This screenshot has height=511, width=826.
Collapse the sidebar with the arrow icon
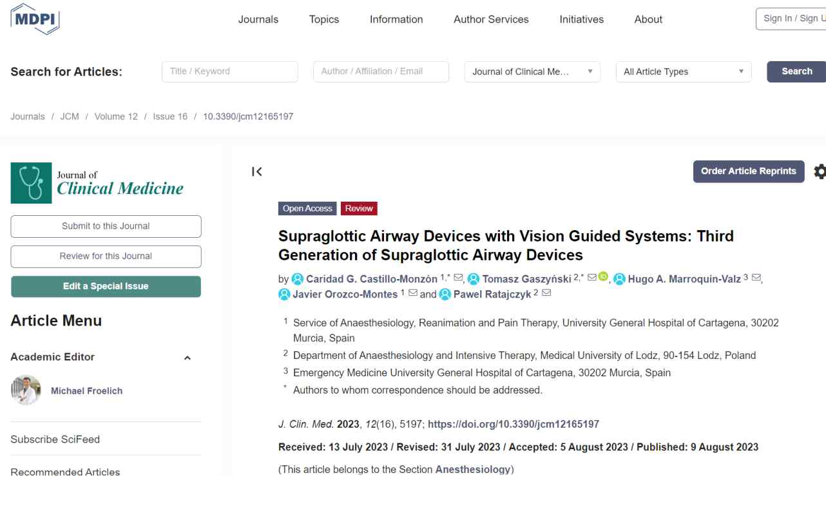[x=257, y=171]
